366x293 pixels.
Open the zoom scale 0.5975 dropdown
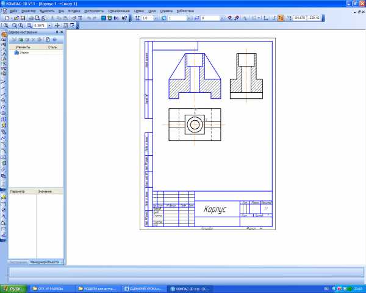pos(51,26)
